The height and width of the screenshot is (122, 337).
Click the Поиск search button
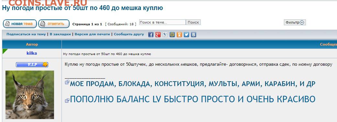pos(193,22)
